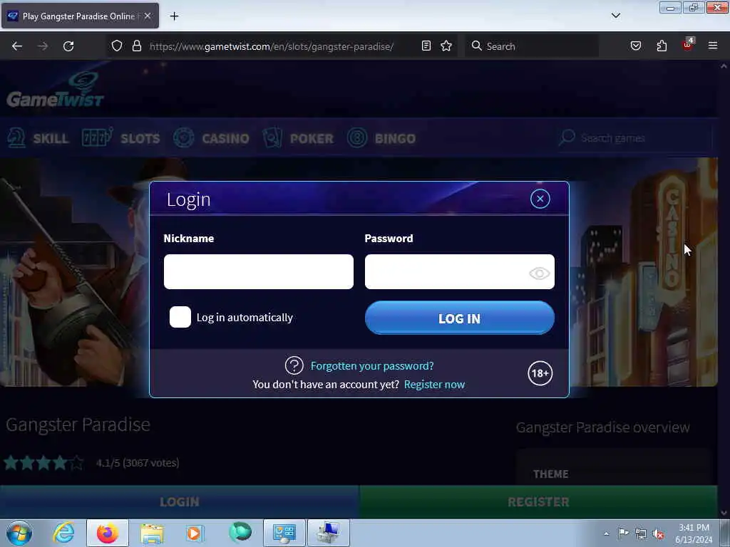Reload the page with the refresh icon

68,46
